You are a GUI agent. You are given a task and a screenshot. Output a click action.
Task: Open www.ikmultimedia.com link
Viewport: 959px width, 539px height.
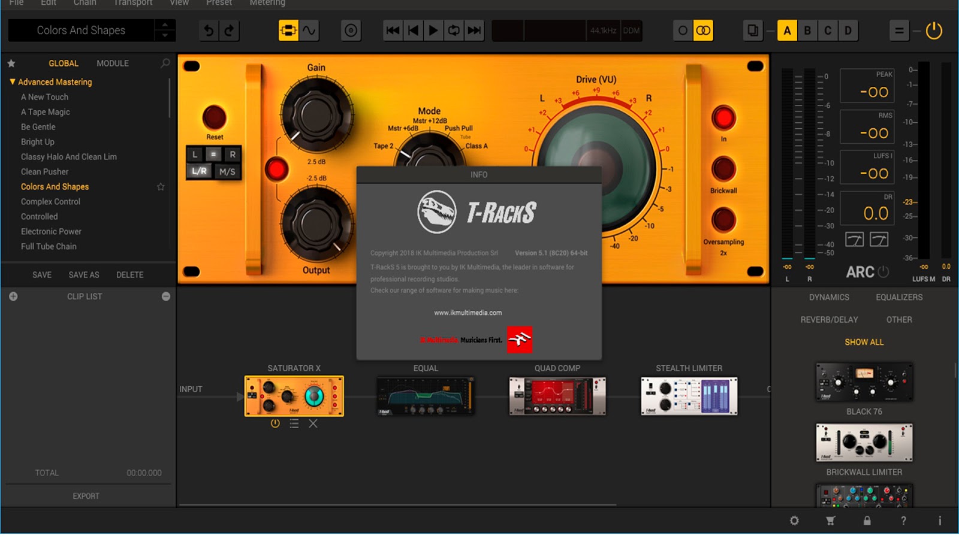point(468,313)
